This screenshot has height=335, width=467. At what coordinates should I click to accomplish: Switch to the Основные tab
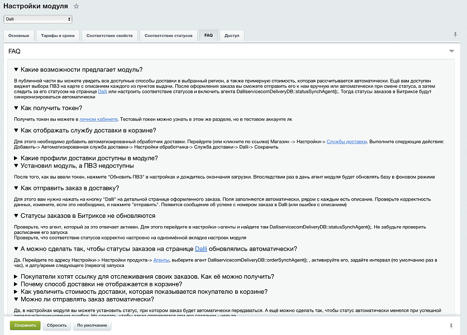19,35
